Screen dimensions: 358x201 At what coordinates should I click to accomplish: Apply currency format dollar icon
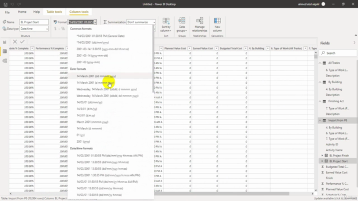[55, 28]
